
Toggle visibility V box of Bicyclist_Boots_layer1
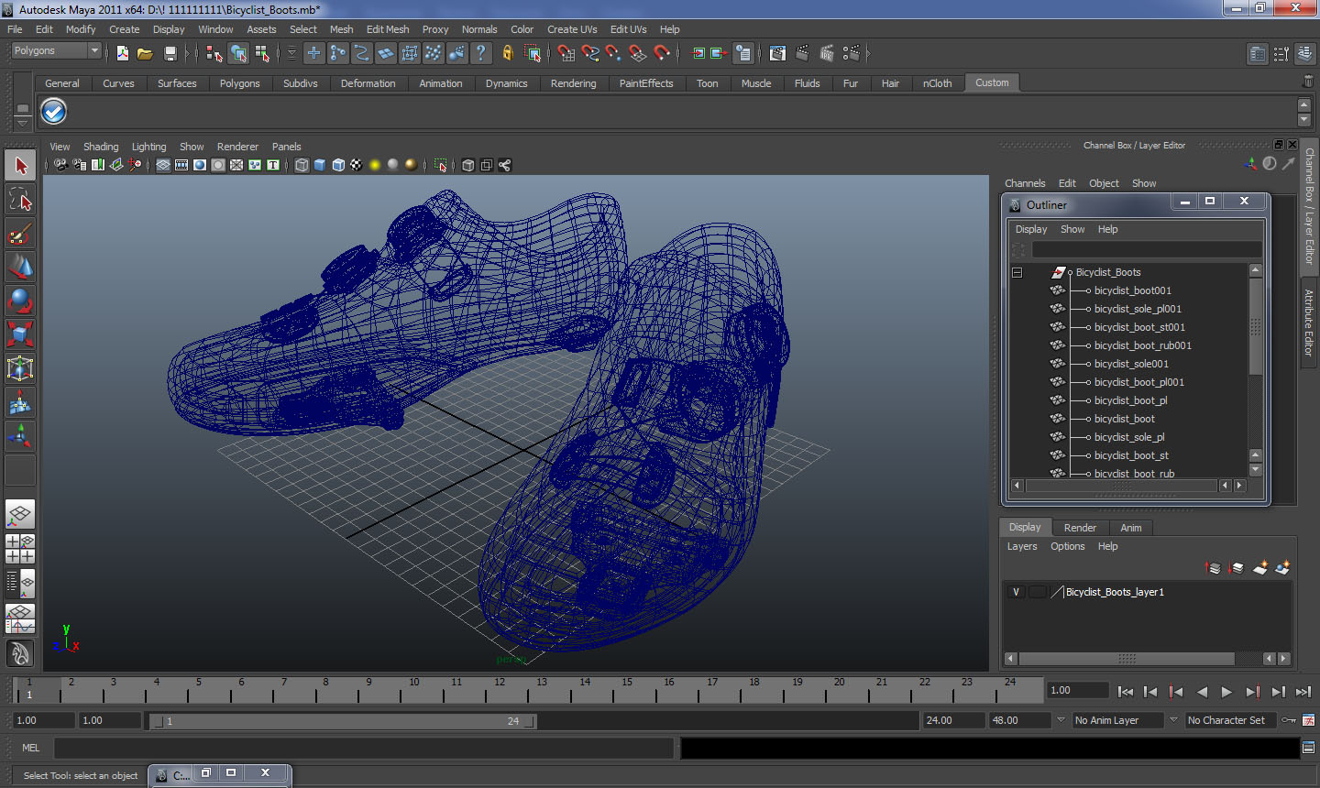pyautogui.click(x=1016, y=592)
